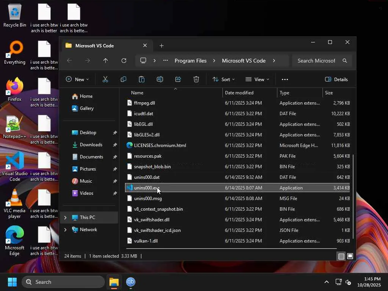Image resolution: width=388 pixels, height=291 pixels.
Task: Select Visual Studio Code desktop shortcut
Action: coord(15,167)
